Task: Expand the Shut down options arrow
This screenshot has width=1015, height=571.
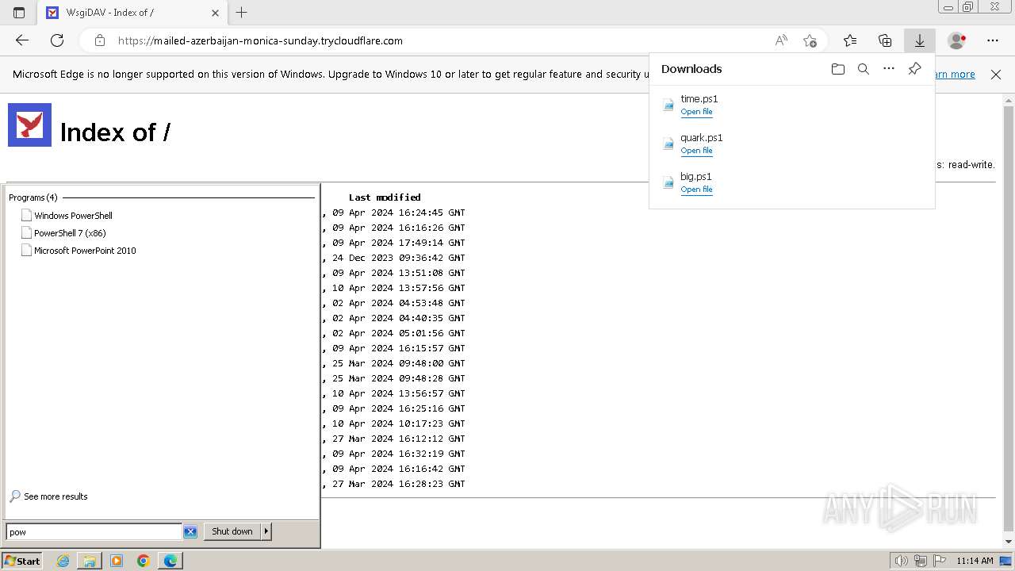Action: point(266,531)
